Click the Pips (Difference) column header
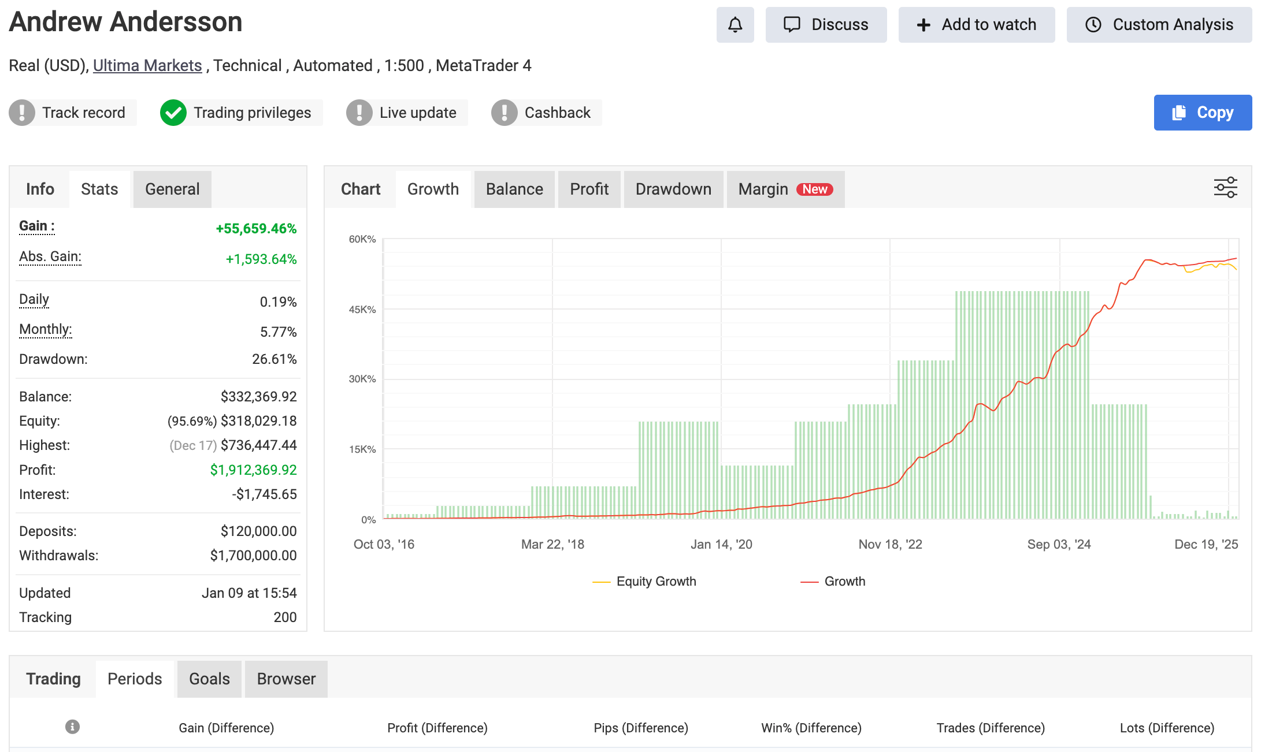1261x752 pixels. click(x=641, y=728)
